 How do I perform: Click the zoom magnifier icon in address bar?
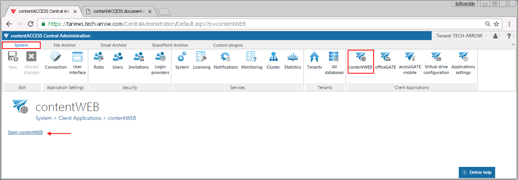point(488,24)
